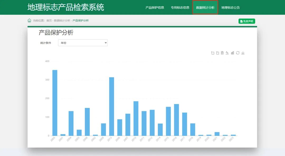The image size is (285, 156).
Task: Click the home icon in breadcrumb
Action: point(29,20)
